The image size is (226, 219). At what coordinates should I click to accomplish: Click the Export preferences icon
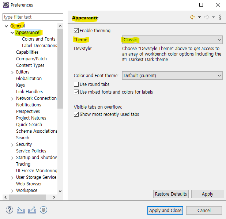[32, 210]
